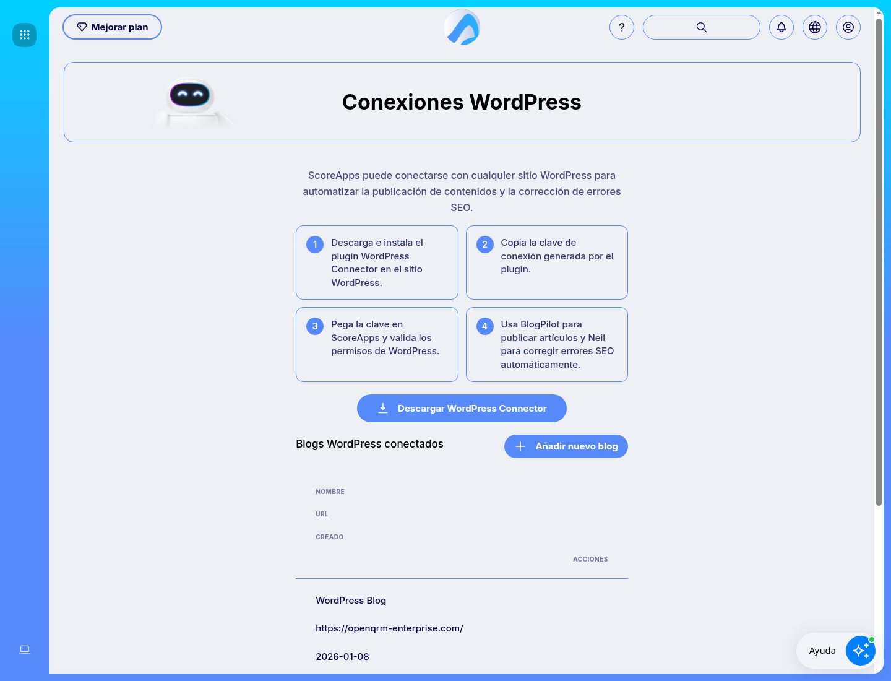Click the laptop icon in the sidebar
This screenshot has width=891, height=681.
pos(25,649)
